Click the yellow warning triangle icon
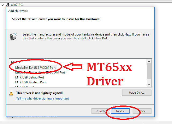 11,94
